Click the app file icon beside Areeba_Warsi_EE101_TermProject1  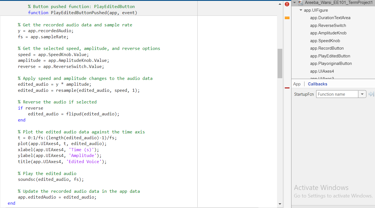tap(300, 3)
